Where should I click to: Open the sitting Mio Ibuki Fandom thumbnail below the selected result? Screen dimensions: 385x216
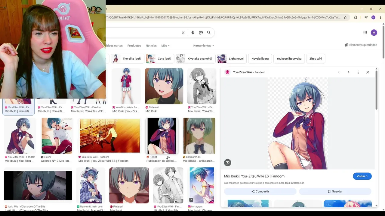20,136
